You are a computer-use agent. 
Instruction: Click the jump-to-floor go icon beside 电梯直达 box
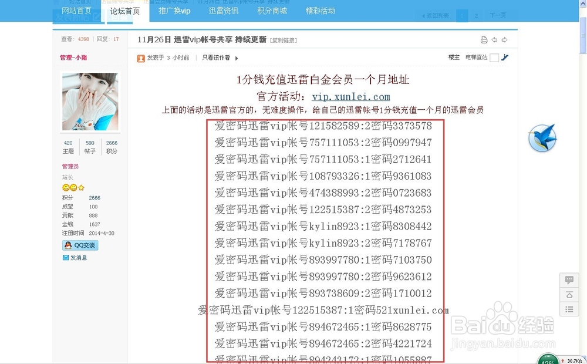[x=505, y=58]
